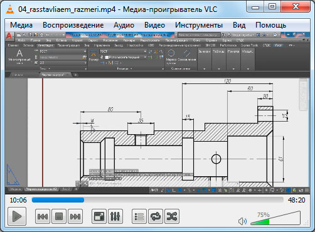Expand the Аудио menu

click(x=124, y=25)
